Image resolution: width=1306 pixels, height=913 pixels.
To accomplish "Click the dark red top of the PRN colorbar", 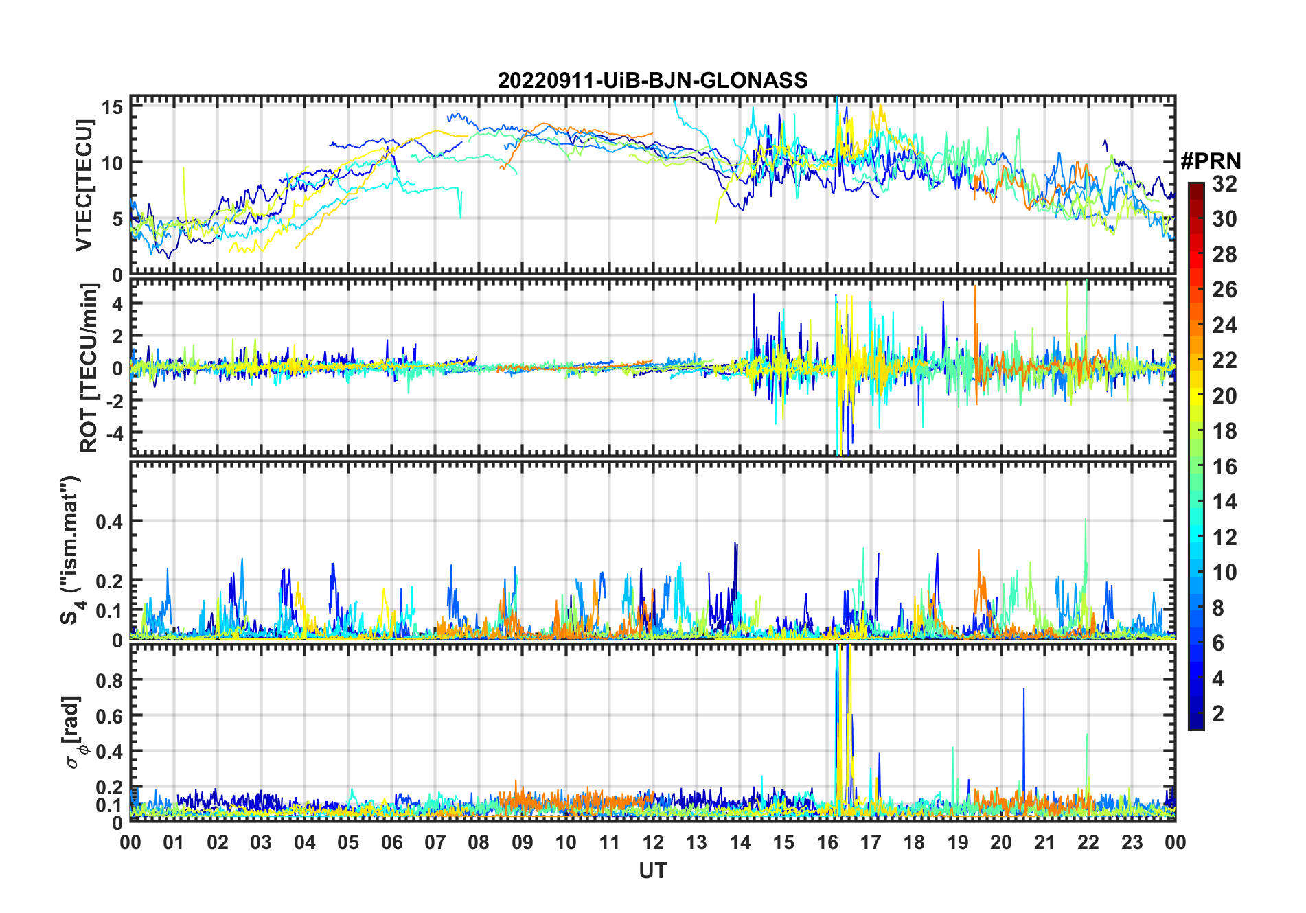I will (x=1196, y=187).
